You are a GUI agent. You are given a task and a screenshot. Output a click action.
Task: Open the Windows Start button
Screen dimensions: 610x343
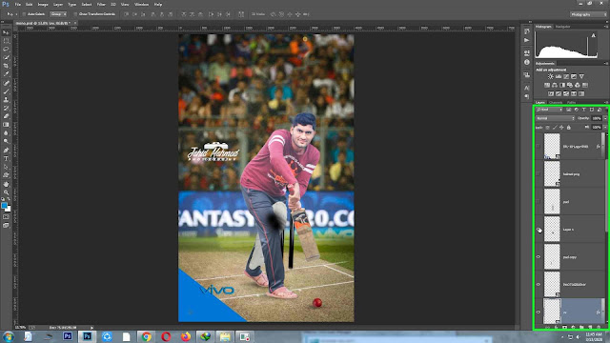pos(9,336)
